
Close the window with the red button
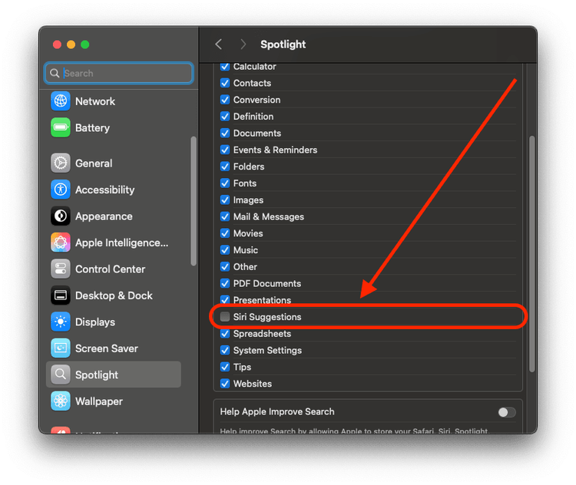[57, 45]
